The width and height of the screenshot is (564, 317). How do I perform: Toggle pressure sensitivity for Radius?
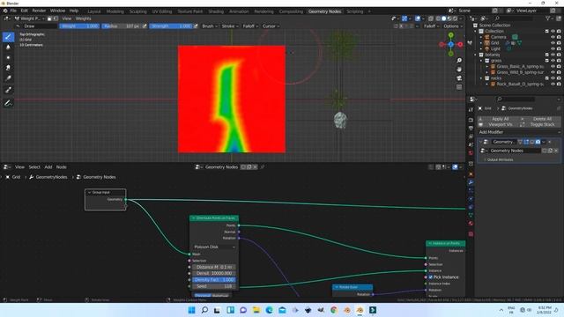145,26
